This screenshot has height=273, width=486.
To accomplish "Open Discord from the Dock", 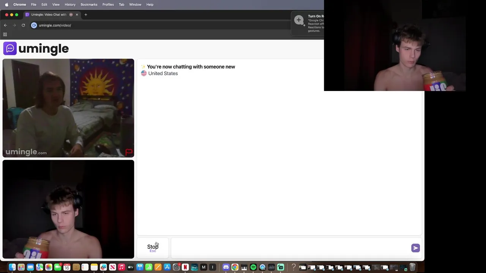I will [x=226, y=267].
